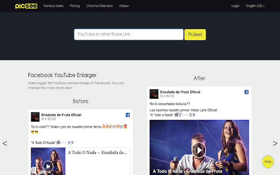Focus the YouTube or other Share Link field

[x=129, y=35]
